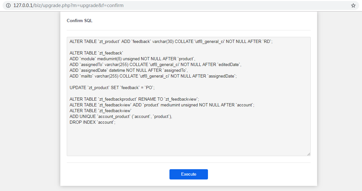Place cursor on the ADD UNIQUE `account_product` line

(121, 117)
